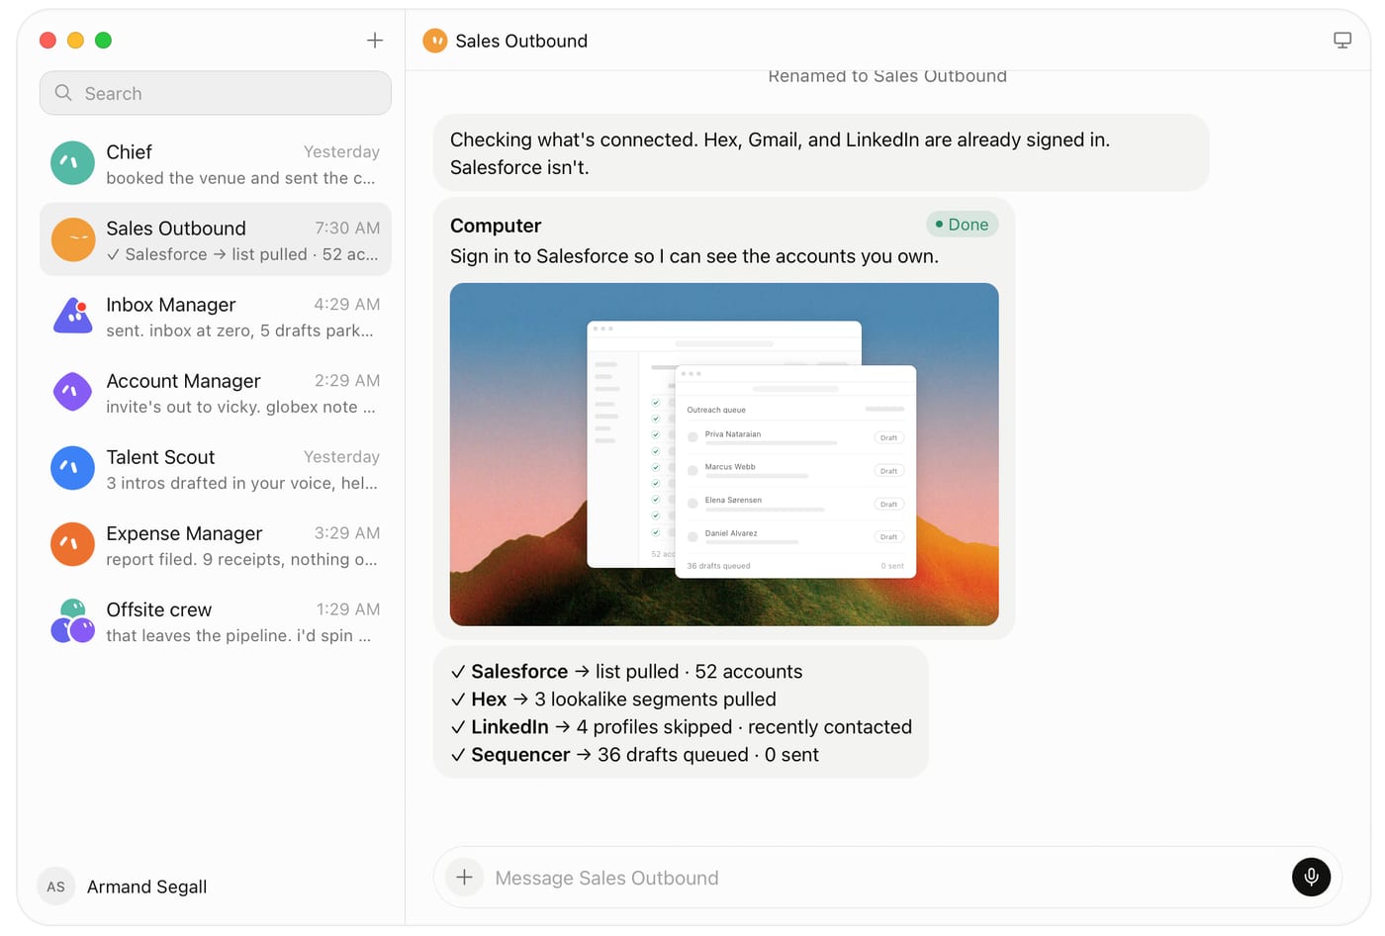This screenshot has width=1385, height=936.
Task: Click the 'Sign in to Salesforce' instruction text
Action: (x=694, y=256)
